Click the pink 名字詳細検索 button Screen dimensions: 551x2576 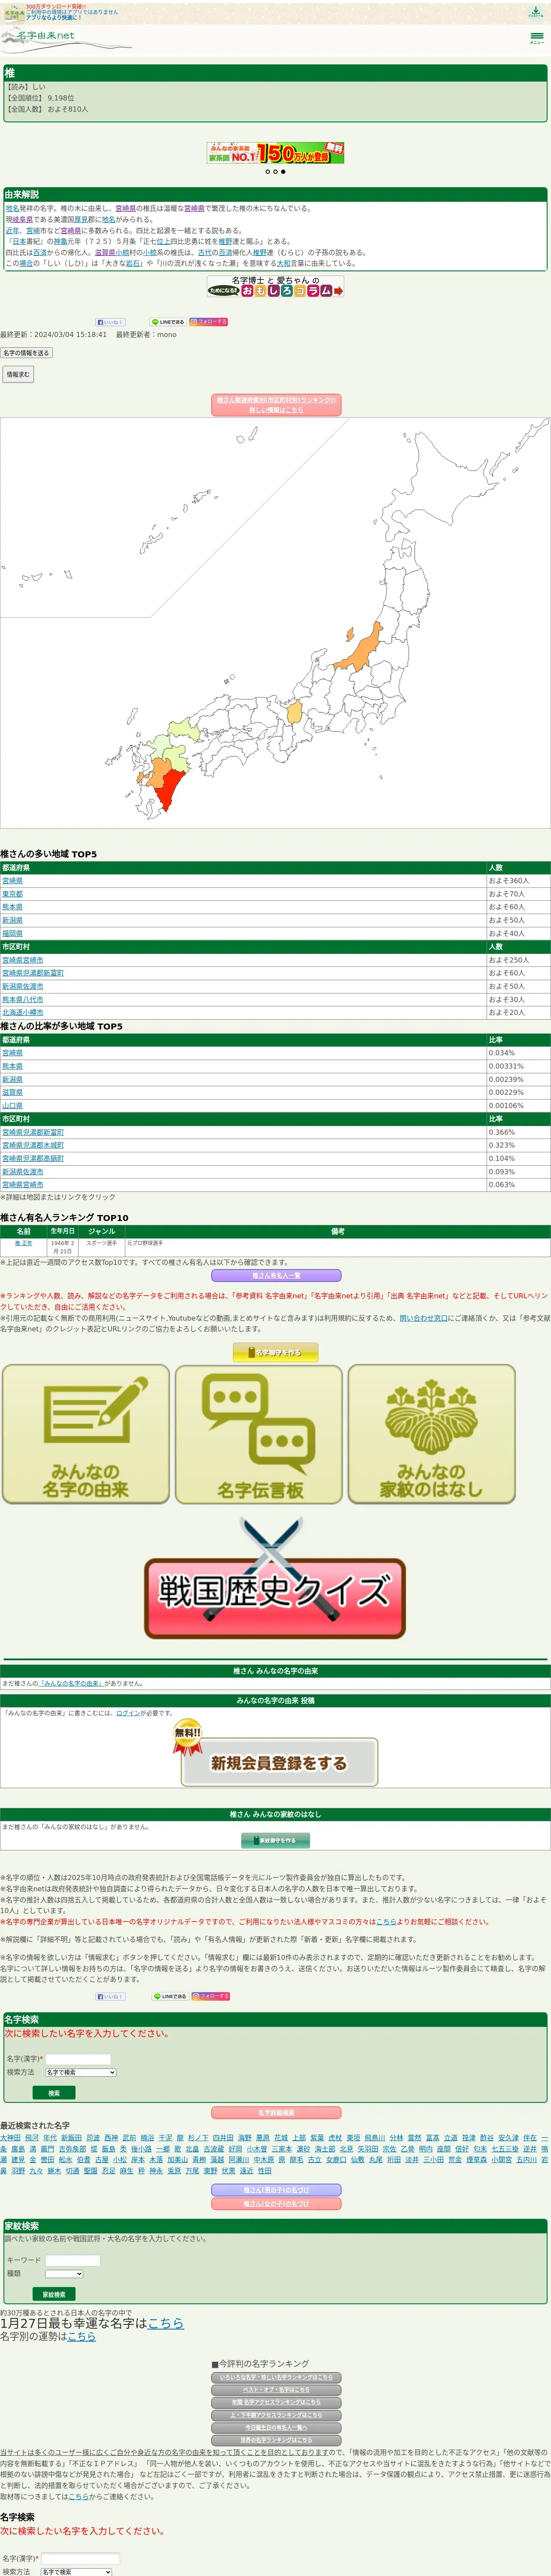[276, 2113]
